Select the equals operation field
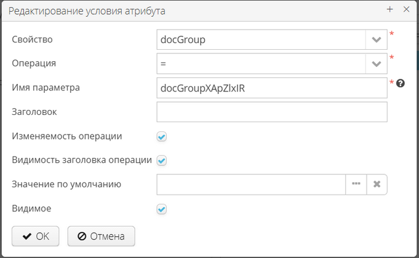 click(261, 64)
